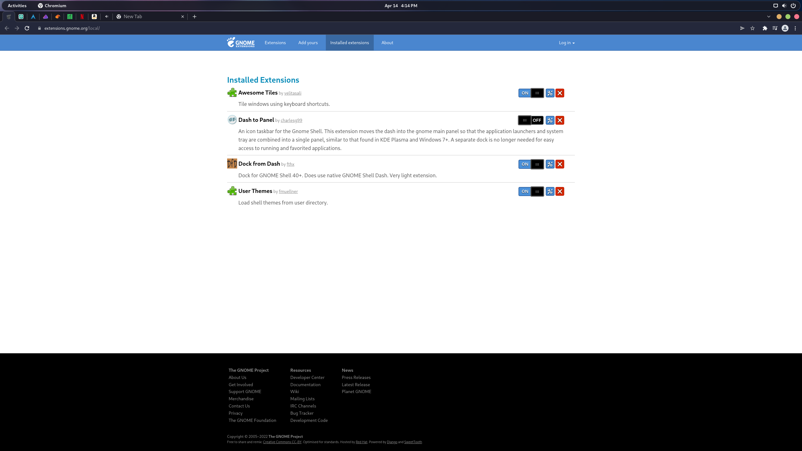Select the New Tab tab
This screenshot has width=802, height=451.
pyautogui.click(x=150, y=17)
